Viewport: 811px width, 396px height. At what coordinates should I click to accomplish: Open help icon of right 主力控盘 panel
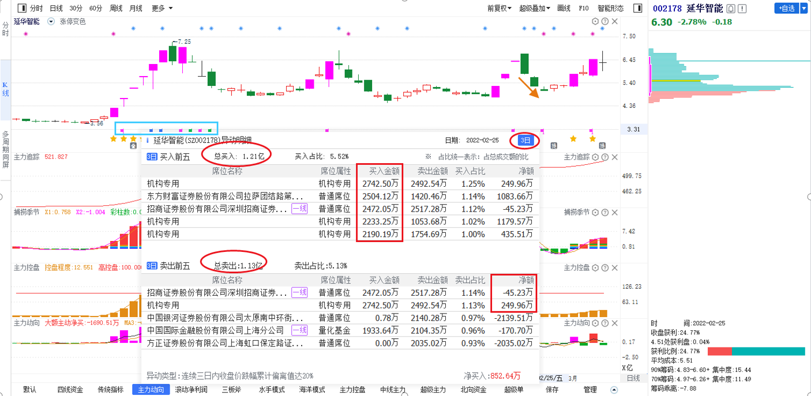605,267
